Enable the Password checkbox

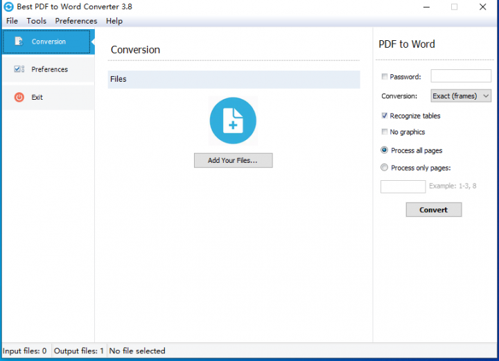click(x=385, y=77)
